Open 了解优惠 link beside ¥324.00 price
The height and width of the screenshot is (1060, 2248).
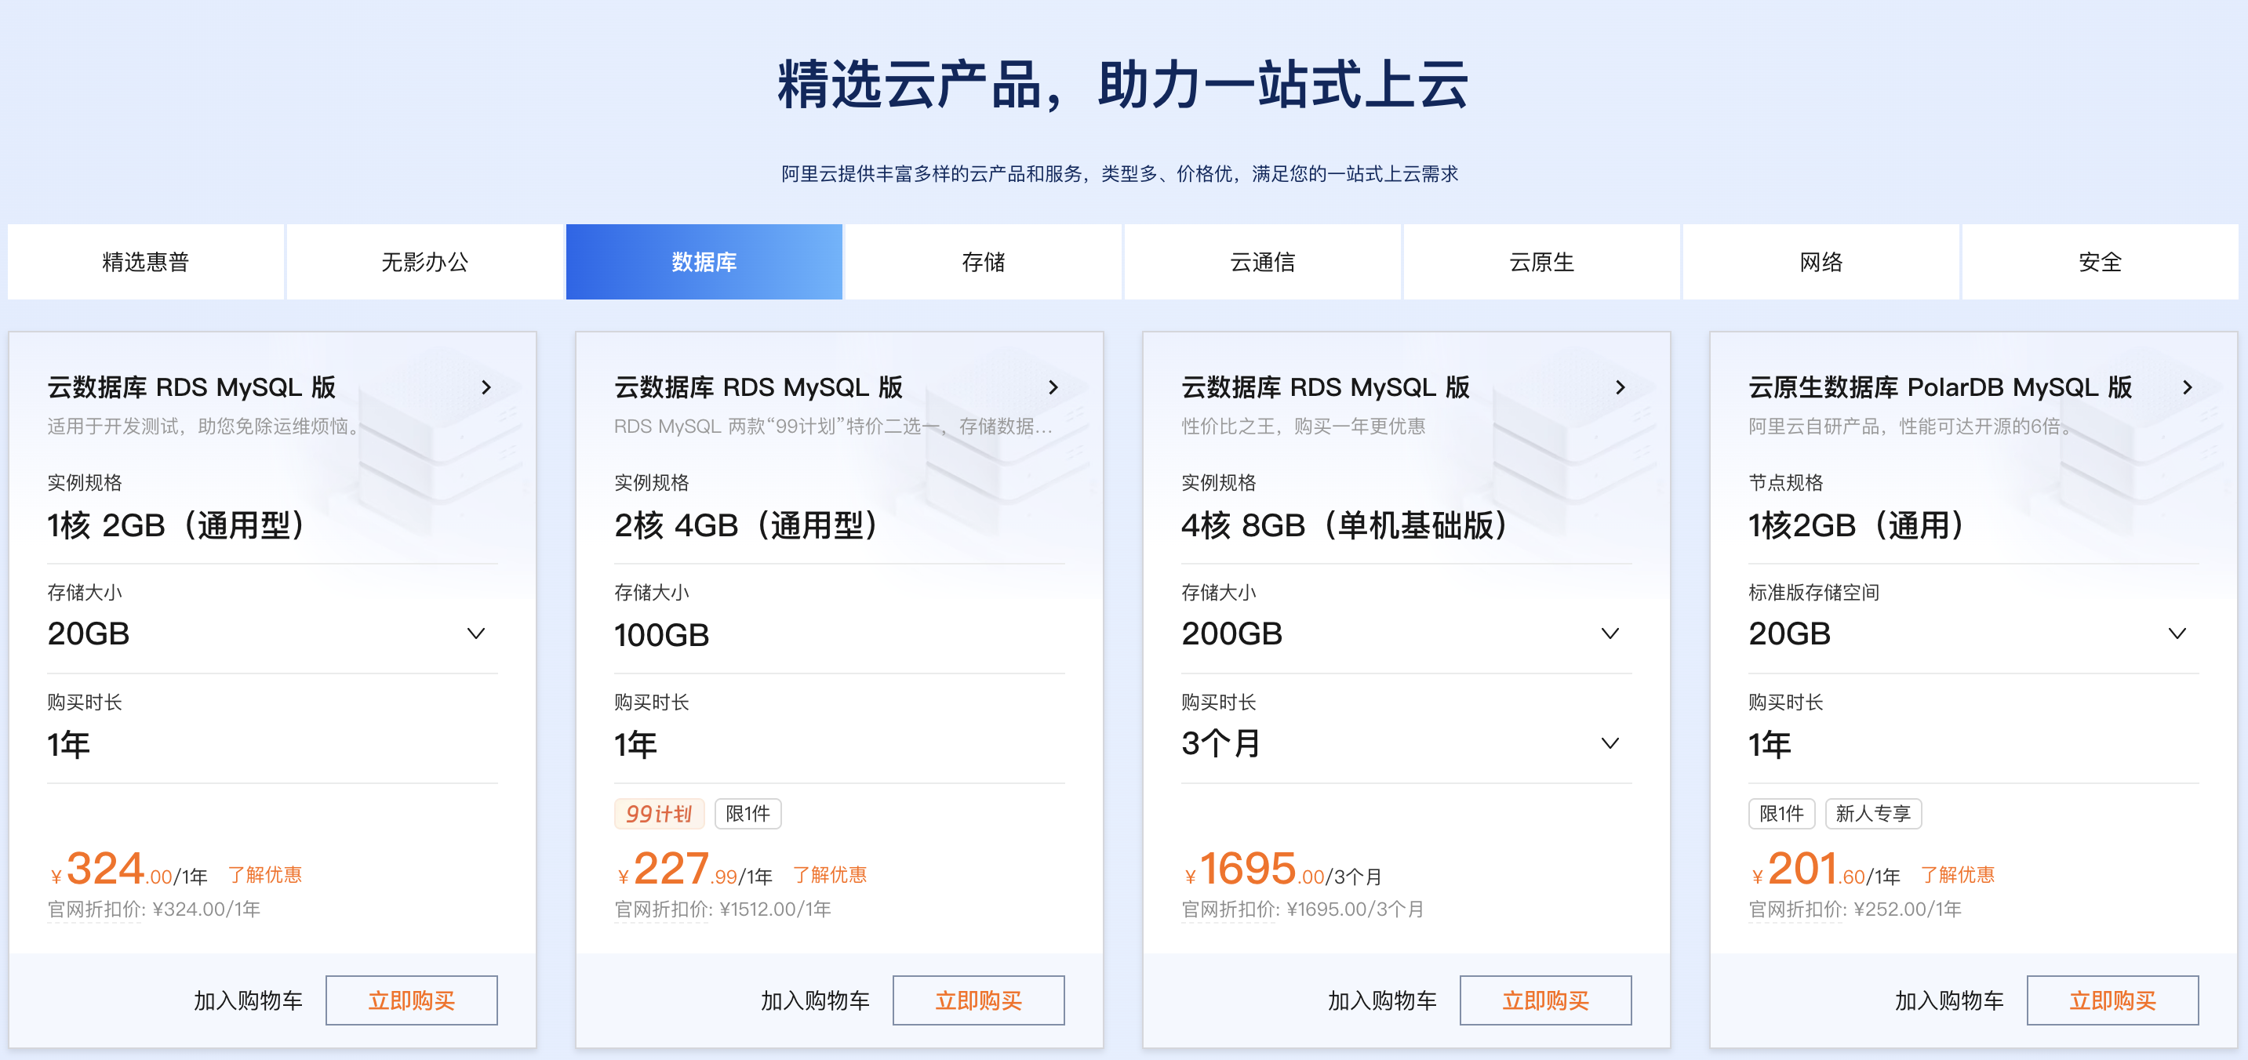[265, 875]
